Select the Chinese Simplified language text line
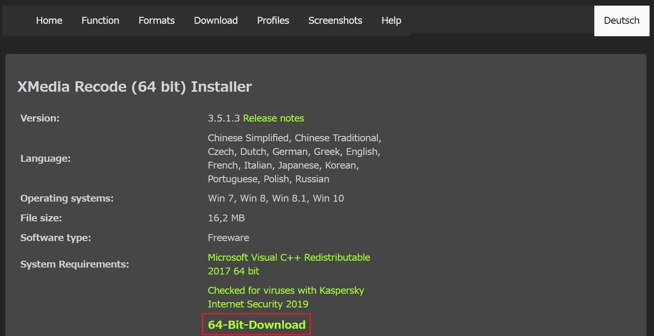 pos(294,138)
